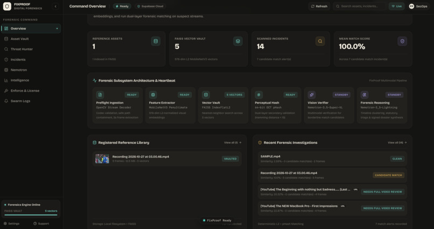Collapse the sidebar with chevron button
This screenshot has height=229, width=434.
[x=55, y=6]
